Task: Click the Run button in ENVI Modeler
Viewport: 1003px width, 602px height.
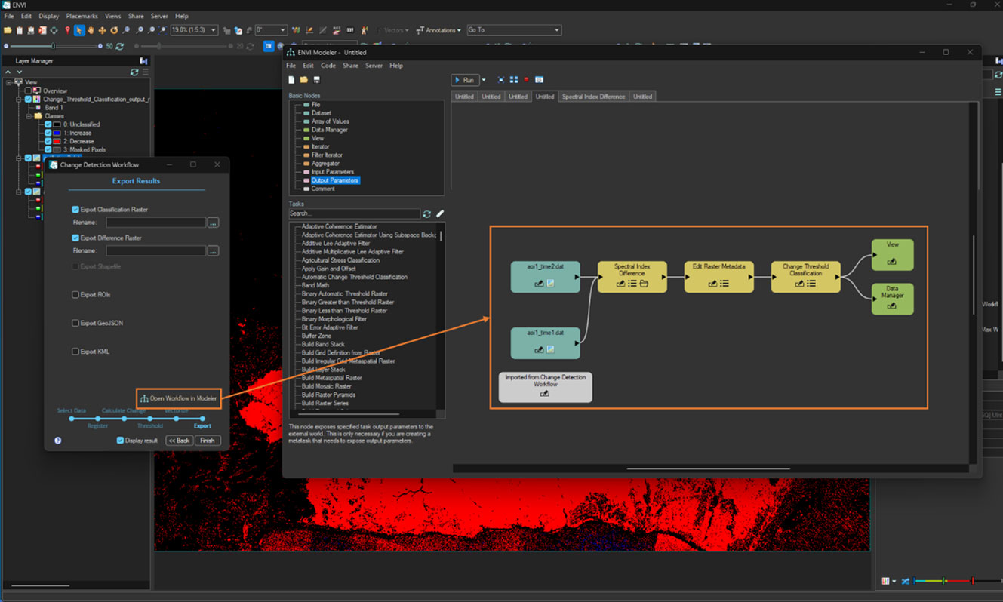Action: [x=464, y=80]
